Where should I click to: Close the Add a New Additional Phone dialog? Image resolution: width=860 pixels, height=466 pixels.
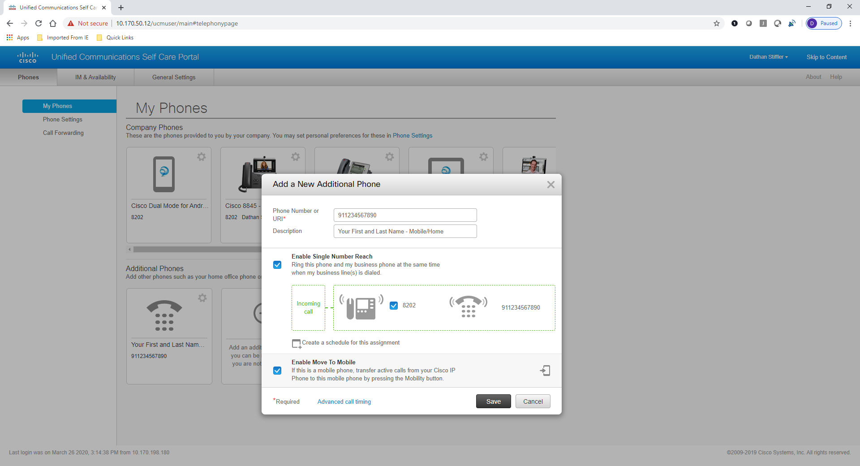pyautogui.click(x=551, y=185)
